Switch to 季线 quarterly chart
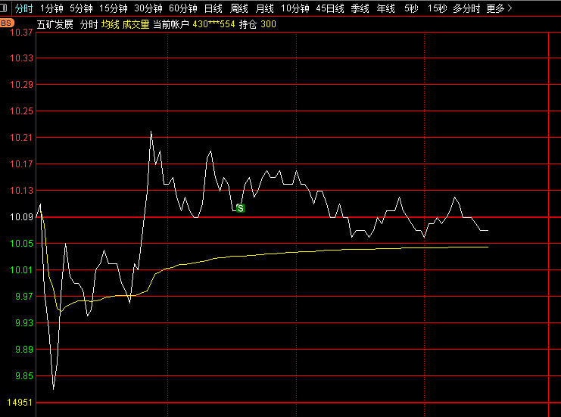The image size is (561, 417). (360, 8)
